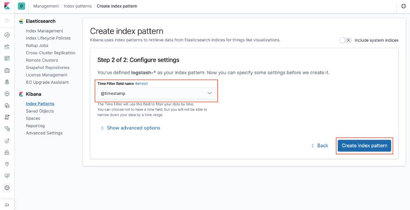
Task: Open the Canvas app icon
Action: coord(7,70)
